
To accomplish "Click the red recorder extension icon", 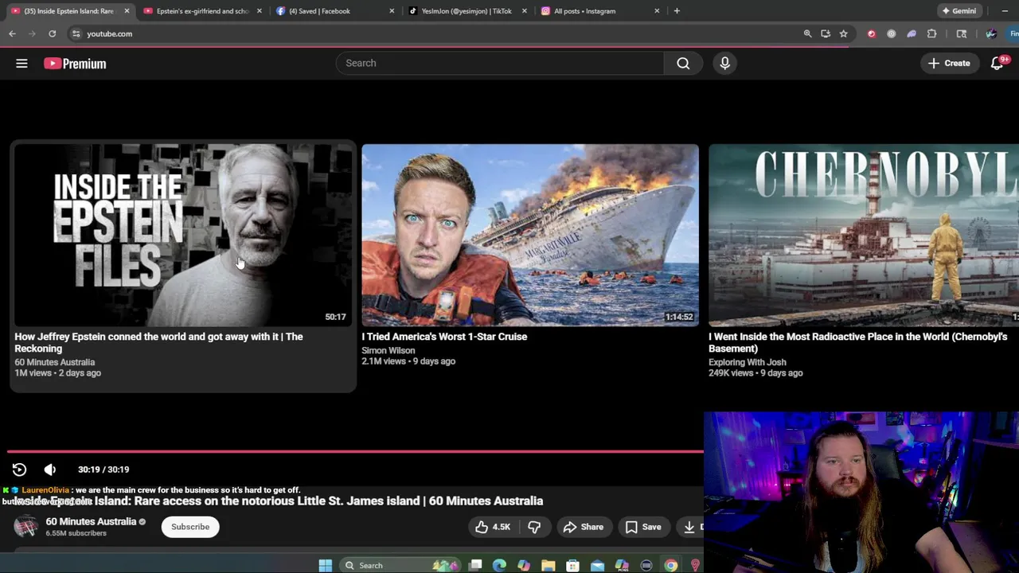I will [x=872, y=33].
